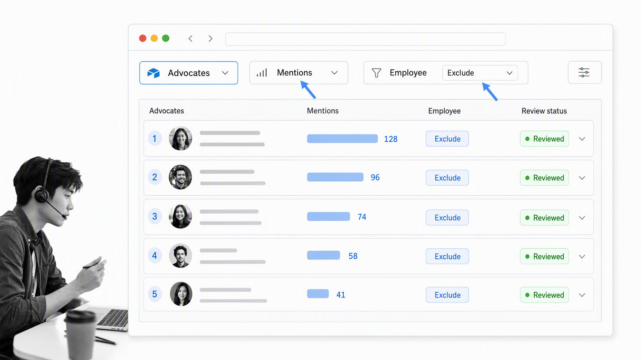Click the rank number 1 badge
Image resolution: width=641 pixels, height=360 pixels.
point(155,138)
